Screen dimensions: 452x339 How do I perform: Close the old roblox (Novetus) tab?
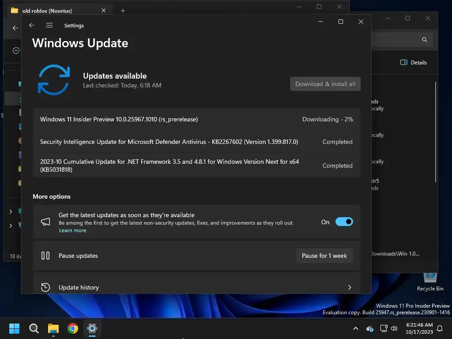pyautogui.click(x=103, y=11)
